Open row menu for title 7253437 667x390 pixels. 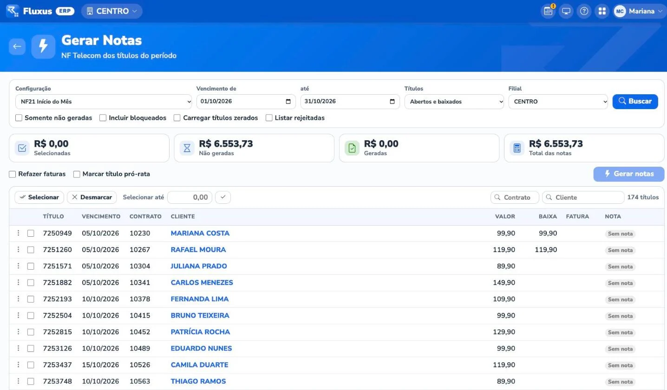pos(19,364)
